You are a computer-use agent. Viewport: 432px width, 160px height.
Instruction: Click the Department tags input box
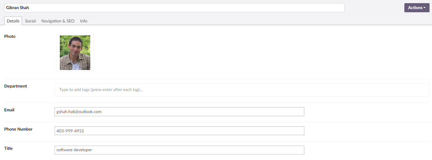(242, 90)
